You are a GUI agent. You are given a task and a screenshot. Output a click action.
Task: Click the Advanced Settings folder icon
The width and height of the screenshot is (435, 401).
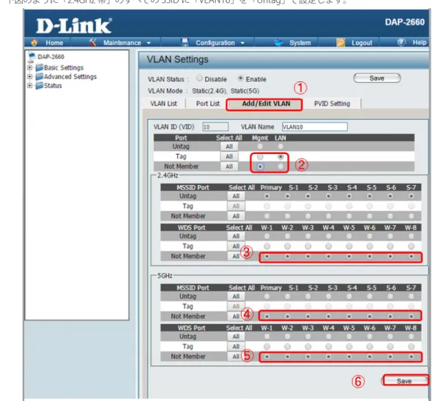tap(39, 76)
